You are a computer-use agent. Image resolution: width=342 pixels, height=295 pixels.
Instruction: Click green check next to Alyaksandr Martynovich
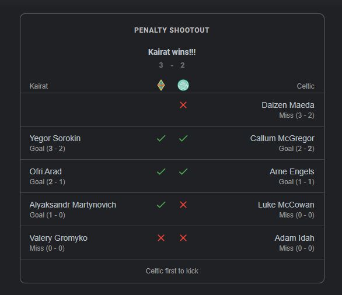pyautogui.click(x=161, y=205)
